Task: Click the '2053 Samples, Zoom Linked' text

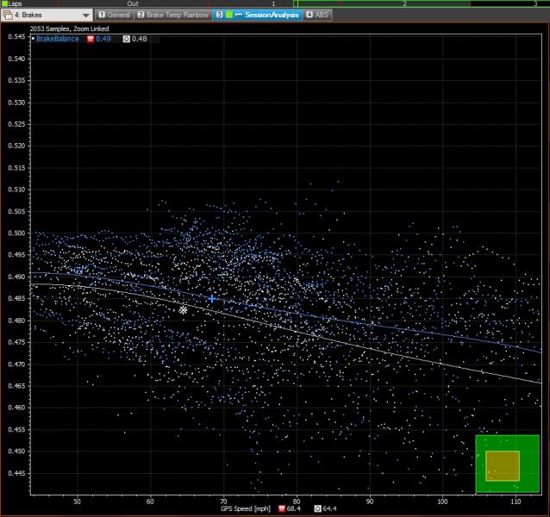Action: pyautogui.click(x=69, y=28)
